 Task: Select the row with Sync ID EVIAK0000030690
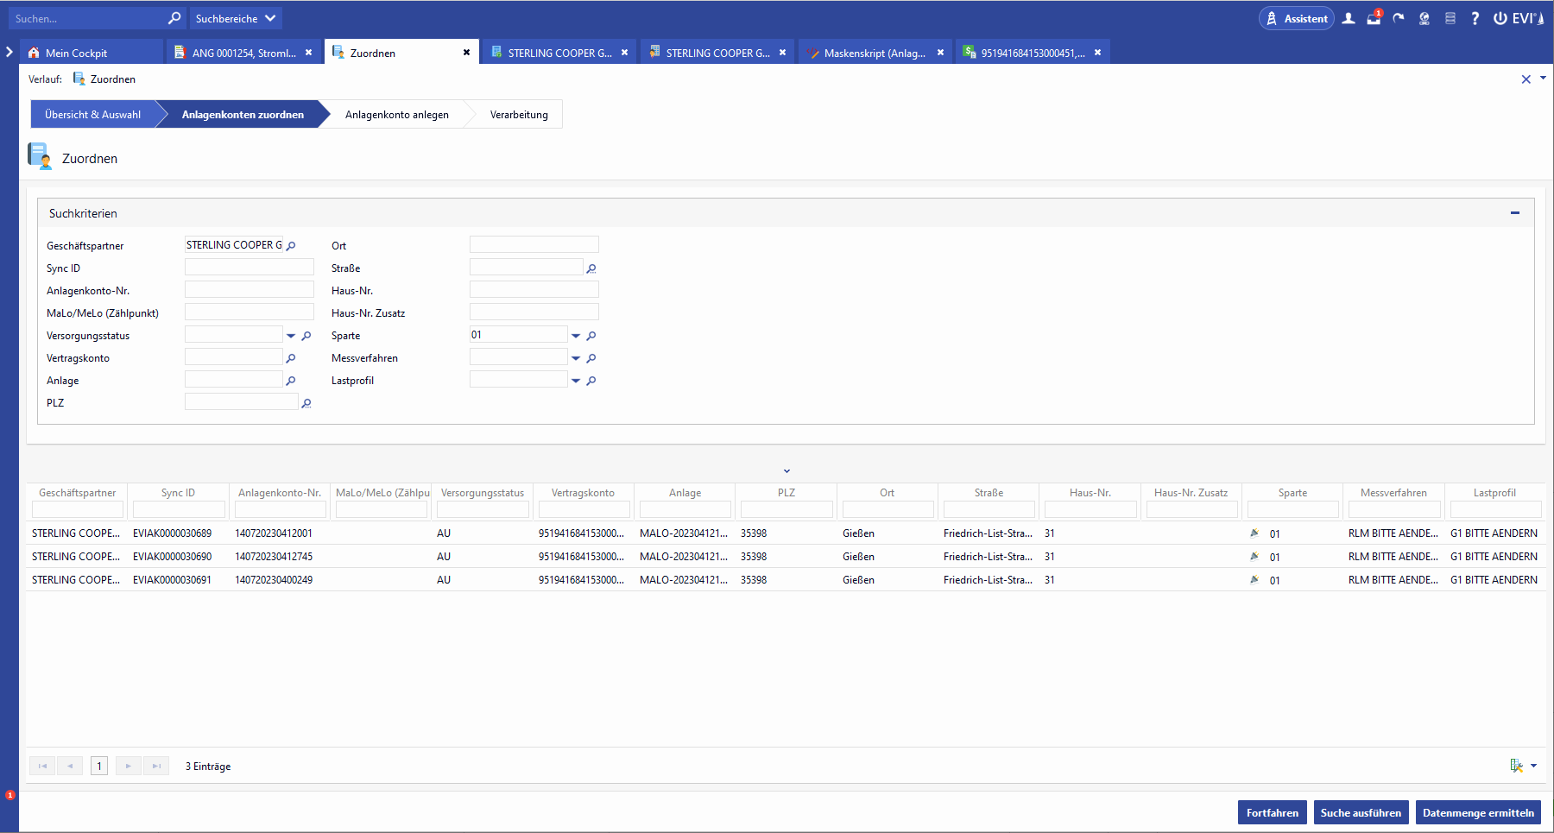coord(172,557)
